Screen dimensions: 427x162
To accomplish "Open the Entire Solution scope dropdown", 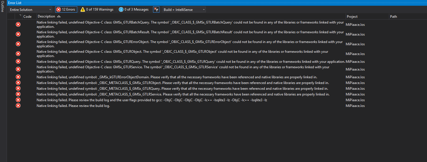I will coord(30,9).
